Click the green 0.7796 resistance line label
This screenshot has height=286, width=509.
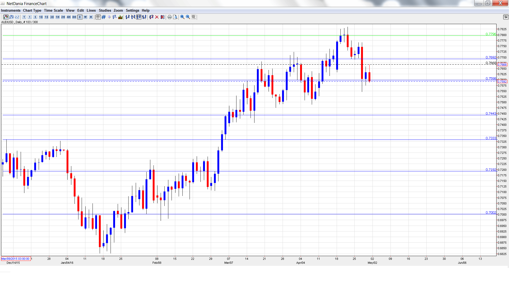pyautogui.click(x=491, y=34)
